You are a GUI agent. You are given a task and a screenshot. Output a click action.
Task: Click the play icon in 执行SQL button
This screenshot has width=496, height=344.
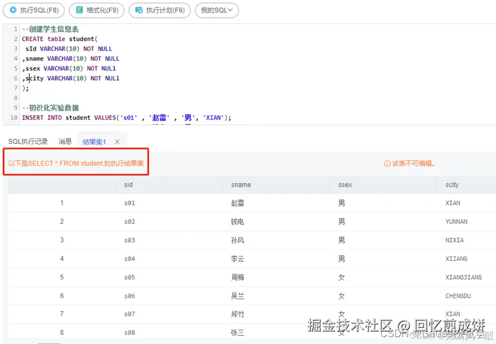tap(13, 10)
